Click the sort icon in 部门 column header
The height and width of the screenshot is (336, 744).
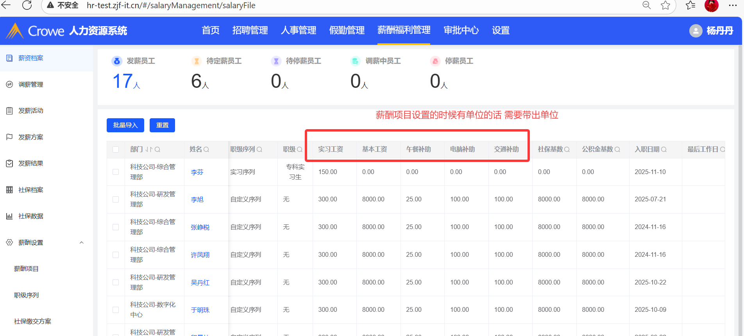click(149, 149)
